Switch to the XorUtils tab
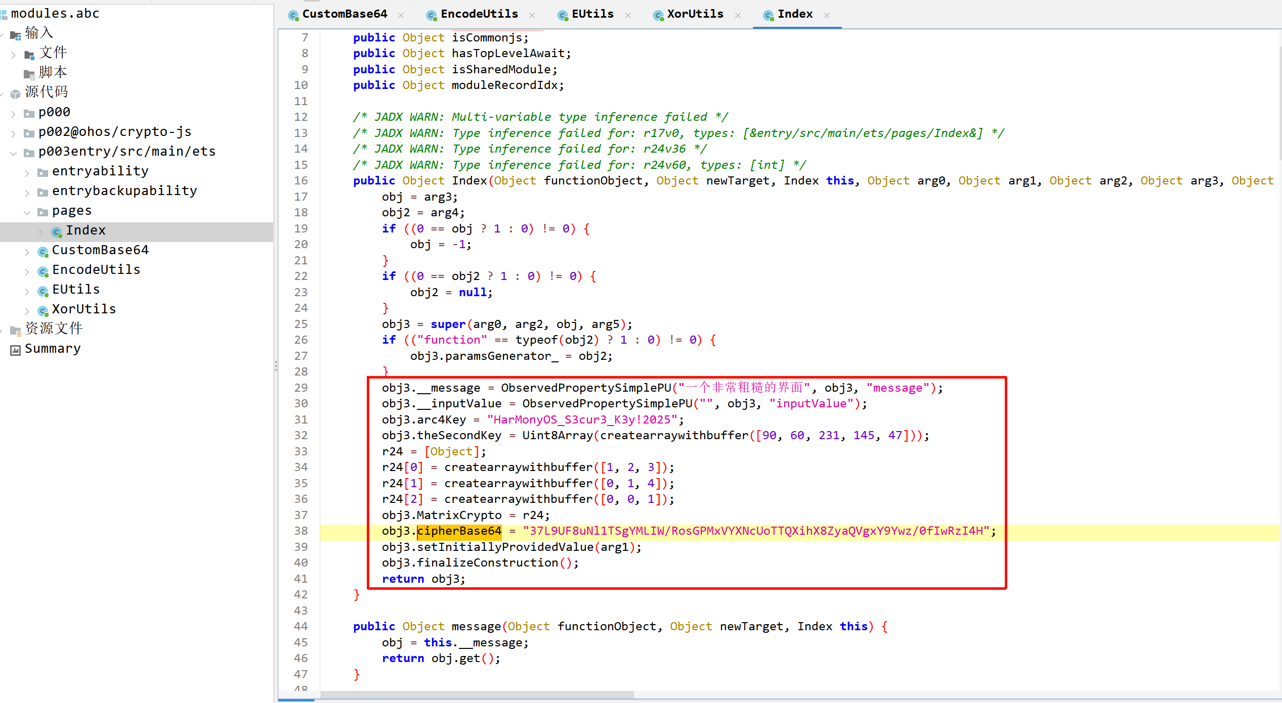 [695, 14]
